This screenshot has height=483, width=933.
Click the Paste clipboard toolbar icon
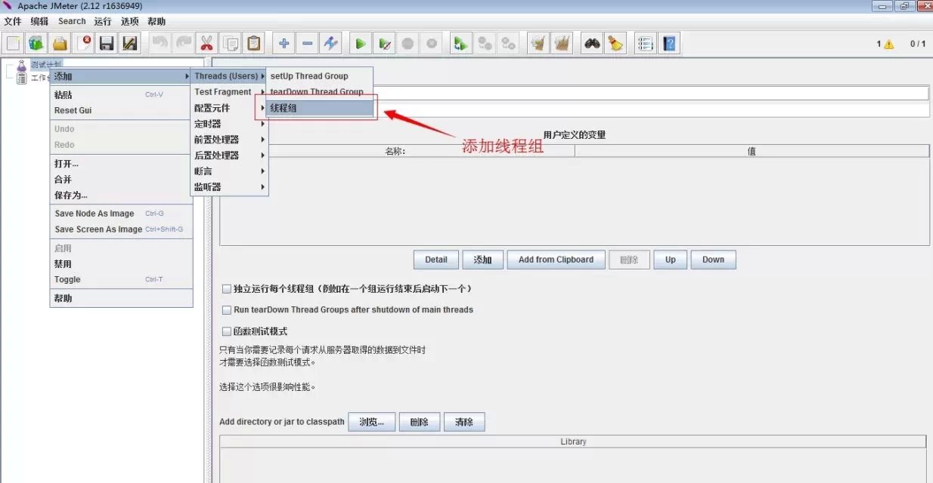coord(254,44)
